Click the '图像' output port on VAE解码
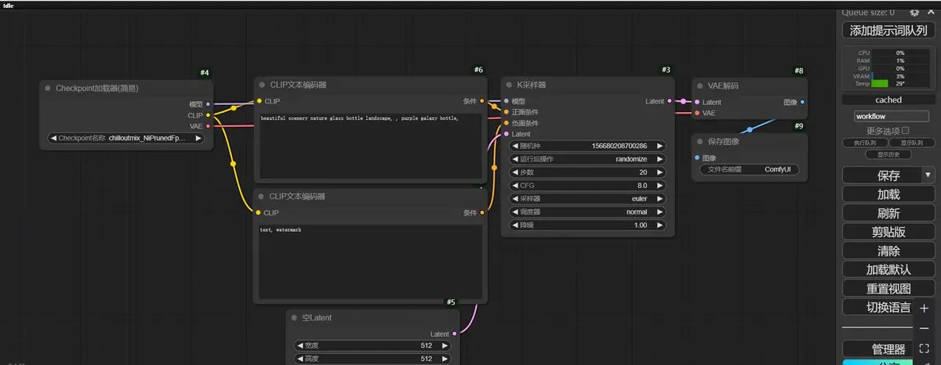 pos(801,102)
